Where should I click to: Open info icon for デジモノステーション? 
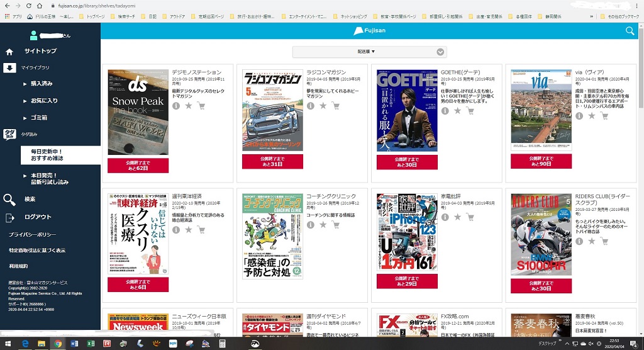(x=176, y=106)
